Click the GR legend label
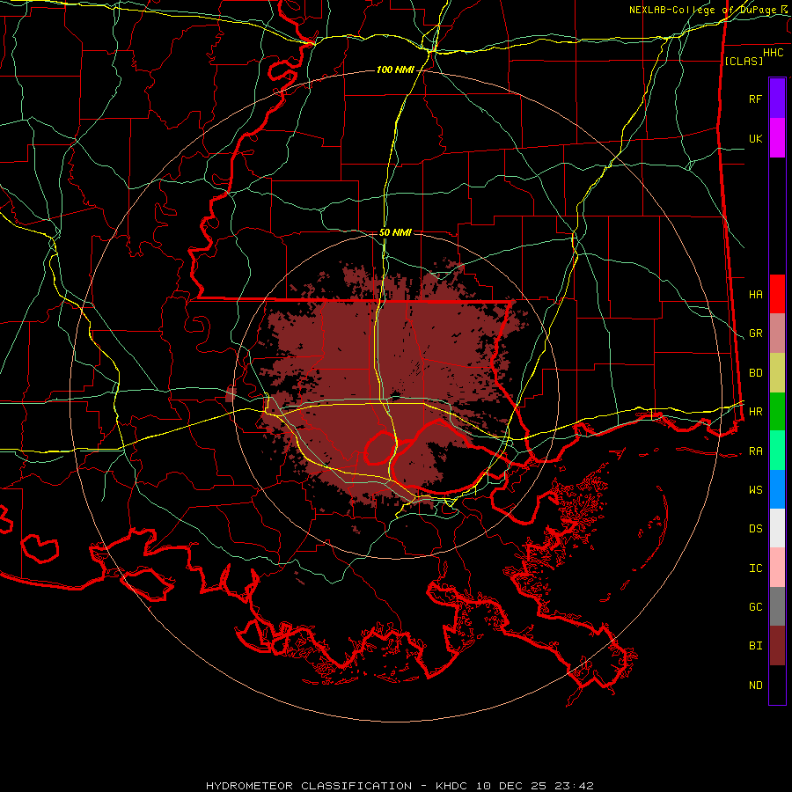The width and height of the screenshot is (792, 792). coord(755,334)
